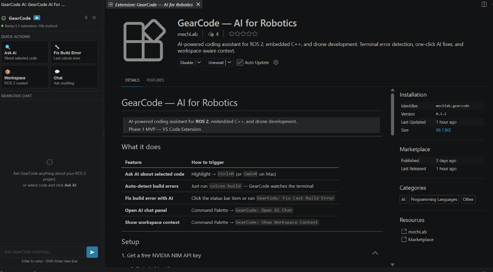Click the Ctrl+M shortcut code snippet
This screenshot has width=493, height=272.
pyautogui.click(x=226, y=174)
